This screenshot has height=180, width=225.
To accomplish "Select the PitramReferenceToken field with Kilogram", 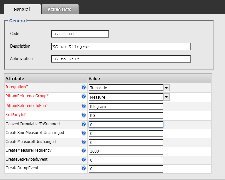I will pos(126,106).
